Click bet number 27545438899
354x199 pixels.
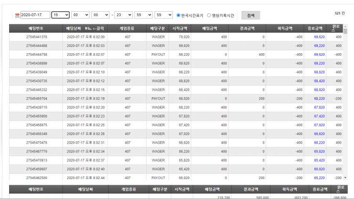point(37,63)
